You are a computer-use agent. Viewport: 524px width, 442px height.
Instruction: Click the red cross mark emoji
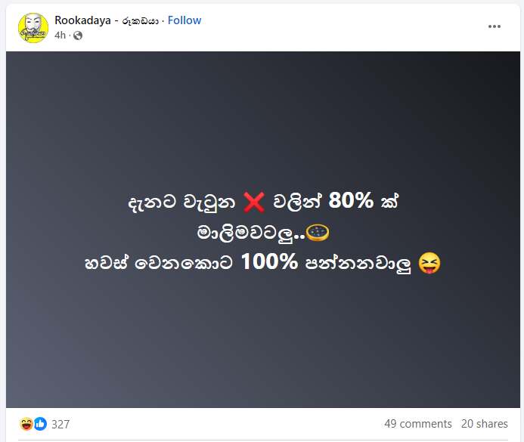click(x=254, y=202)
